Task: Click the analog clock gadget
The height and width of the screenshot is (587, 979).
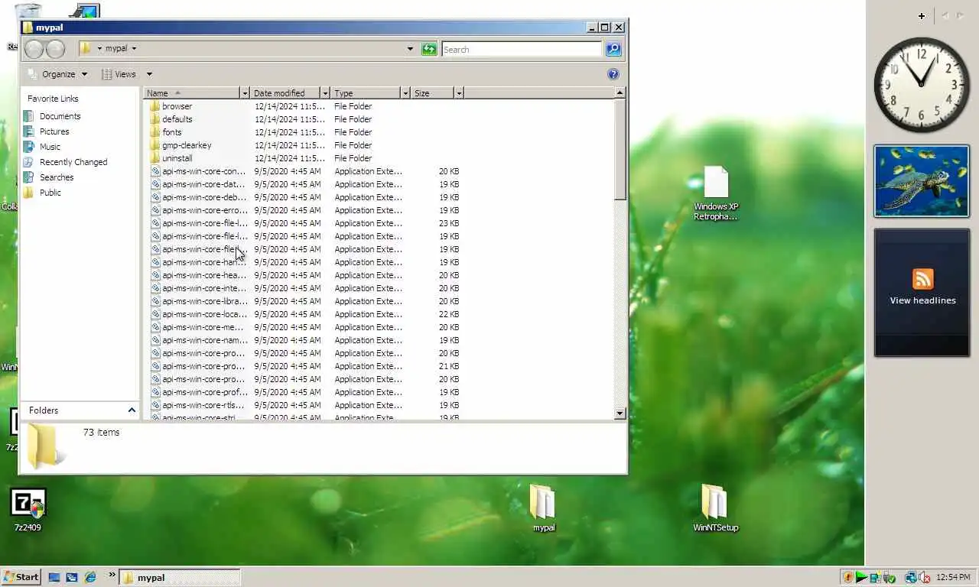Action: 921,85
